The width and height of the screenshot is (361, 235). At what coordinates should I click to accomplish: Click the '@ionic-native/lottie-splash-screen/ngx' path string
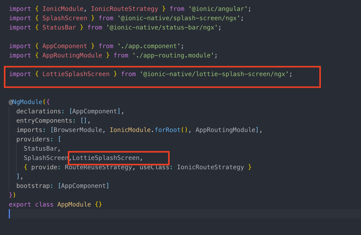[214, 74]
